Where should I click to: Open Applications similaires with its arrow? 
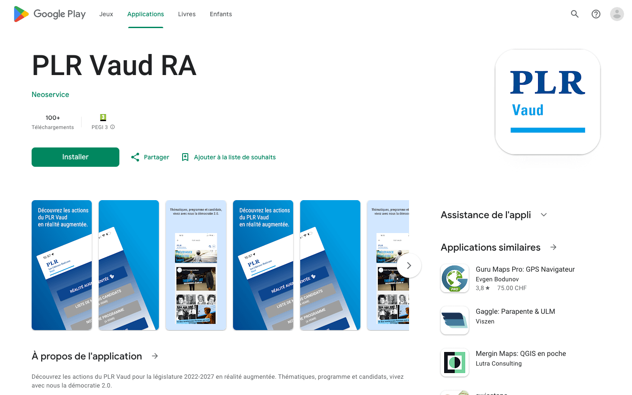553,247
